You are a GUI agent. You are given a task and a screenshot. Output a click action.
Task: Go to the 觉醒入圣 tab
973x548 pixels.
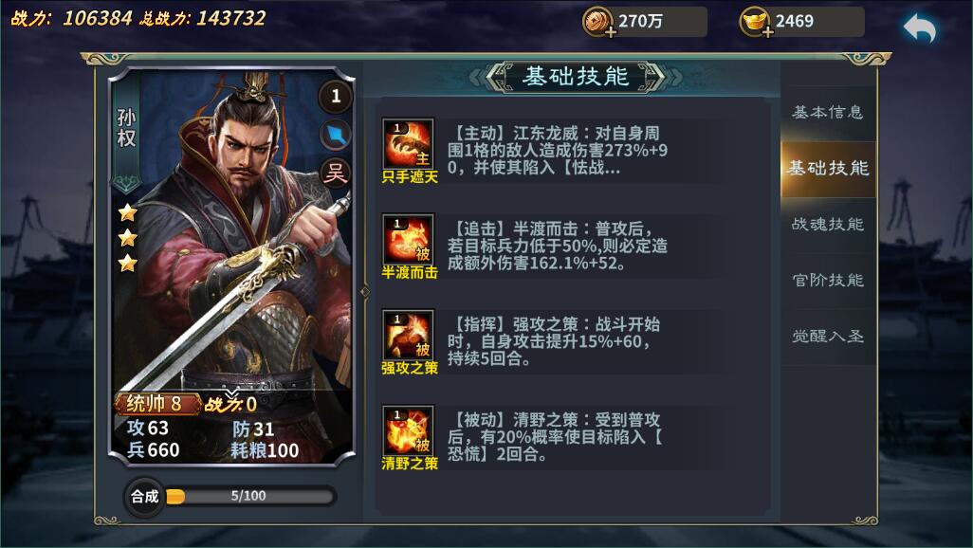828,336
